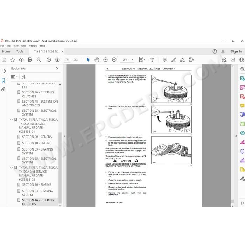Select the Highlight pen tool

tap(174, 60)
